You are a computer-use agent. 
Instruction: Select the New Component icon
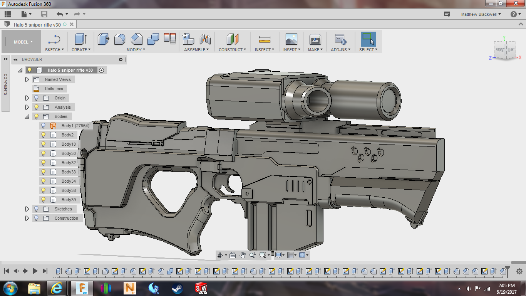(x=188, y=39)
